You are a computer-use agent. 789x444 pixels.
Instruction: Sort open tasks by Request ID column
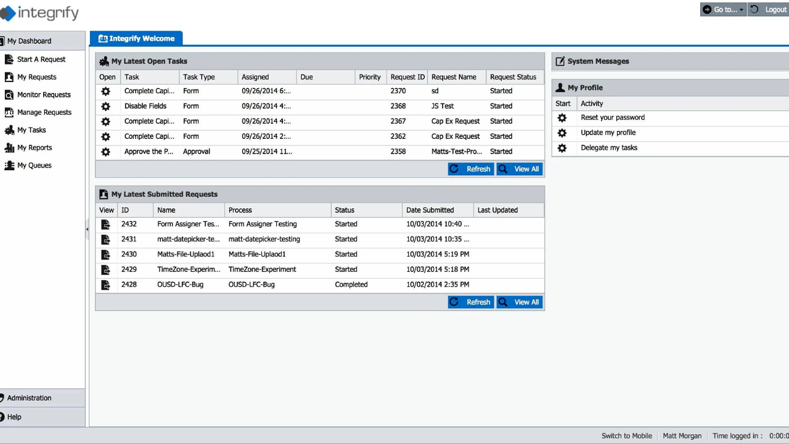[407, 77]
